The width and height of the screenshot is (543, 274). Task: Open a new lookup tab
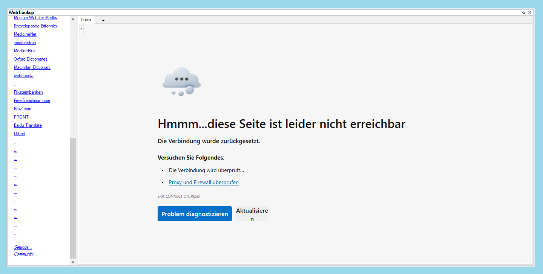[102, 20]
